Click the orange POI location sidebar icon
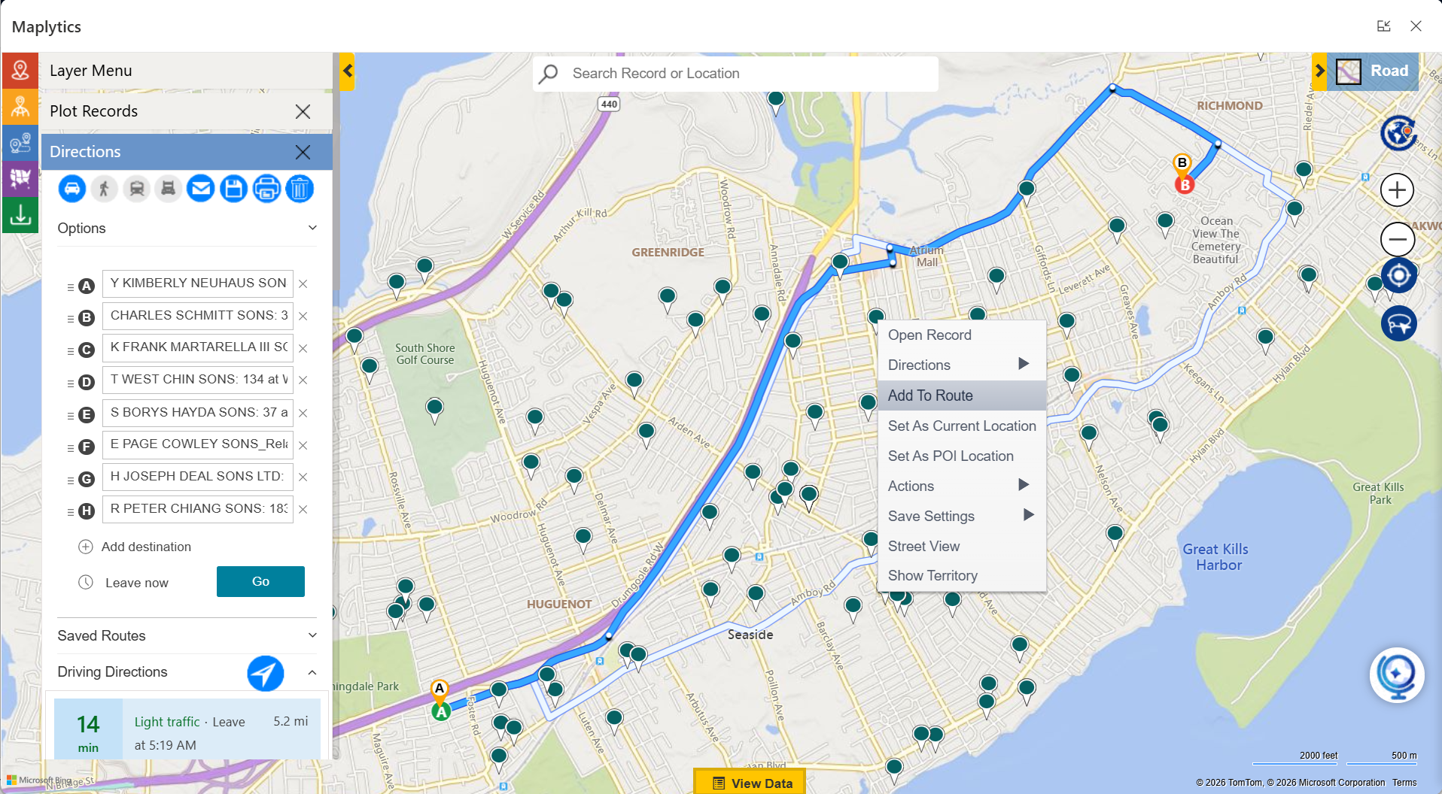This screenshot has height=794, width=1442. [x=20, y=107]
